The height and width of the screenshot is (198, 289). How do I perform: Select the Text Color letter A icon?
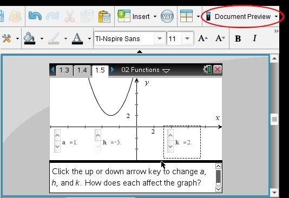tap(77, 38)
